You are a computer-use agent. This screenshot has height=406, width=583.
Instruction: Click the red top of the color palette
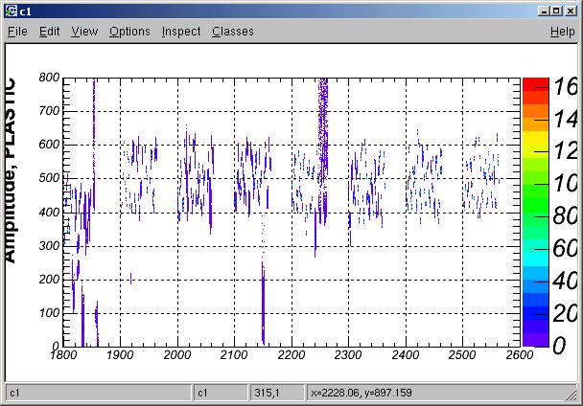click(535, 84)
